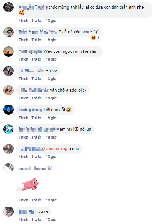163x224 pixels.
Task: Click Trả lời under the "chúc mừng anh lấy lại" comment
Action: (x=37, y=21)
